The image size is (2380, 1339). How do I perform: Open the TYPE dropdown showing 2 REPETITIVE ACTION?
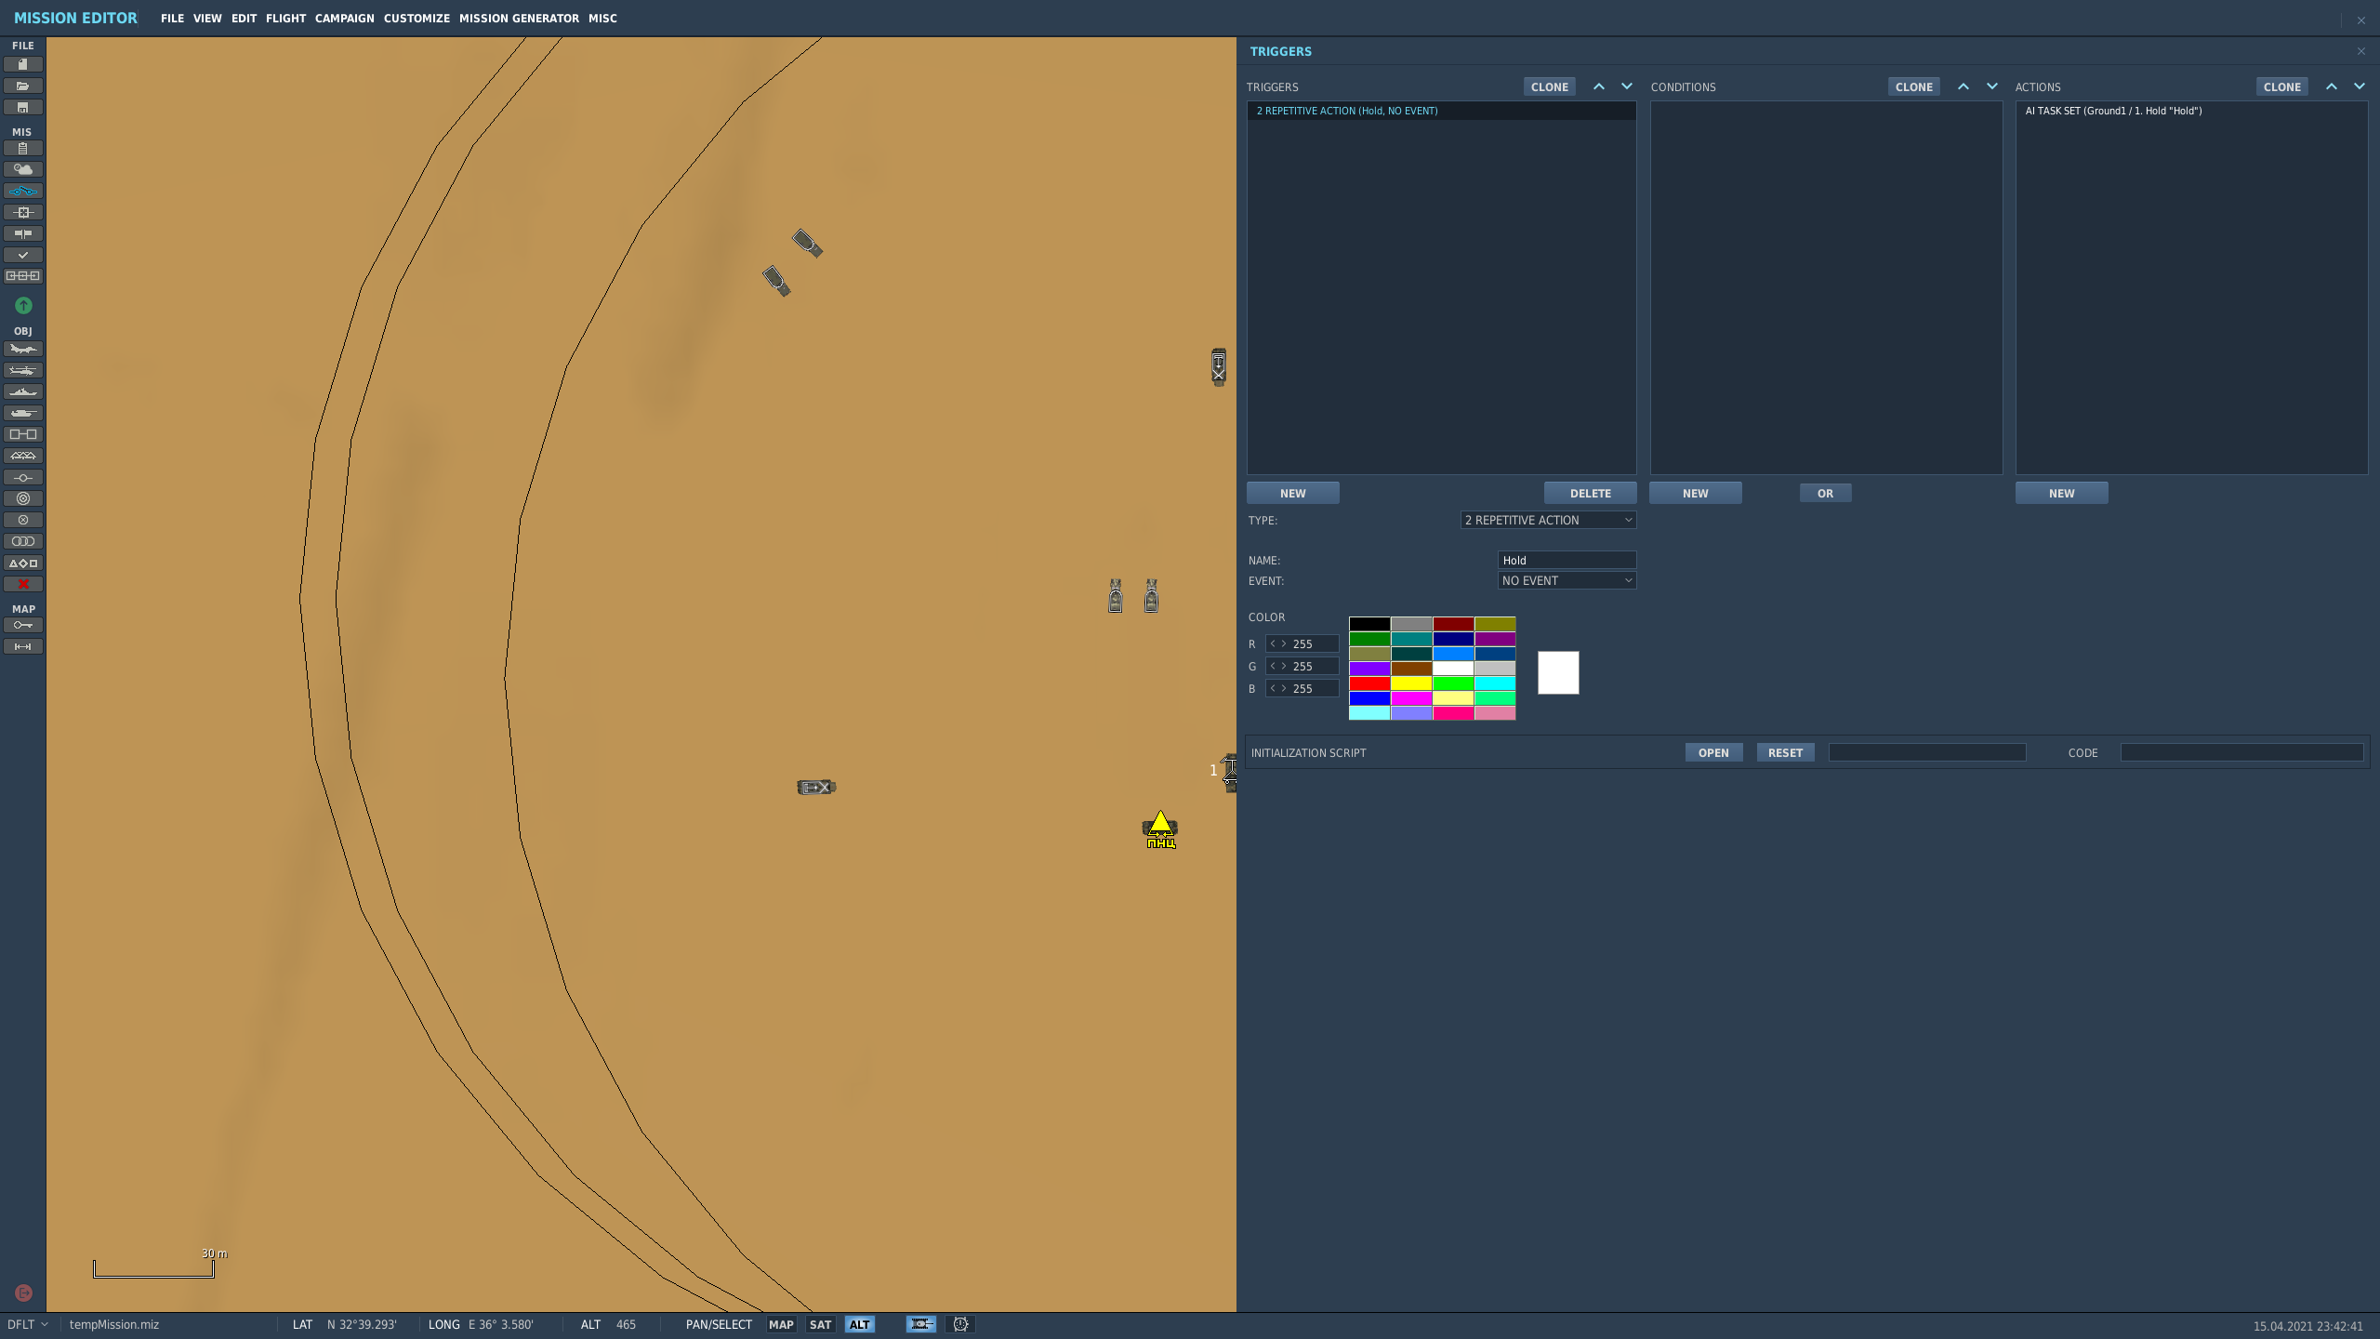coord(1548,520)
